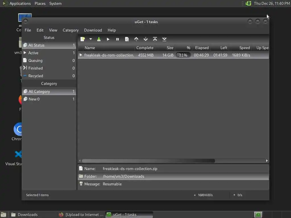
Task: Sort by the Complete column header
Action: (x=145, y=48)
